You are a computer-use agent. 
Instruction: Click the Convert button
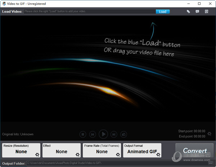coord(194,150)
